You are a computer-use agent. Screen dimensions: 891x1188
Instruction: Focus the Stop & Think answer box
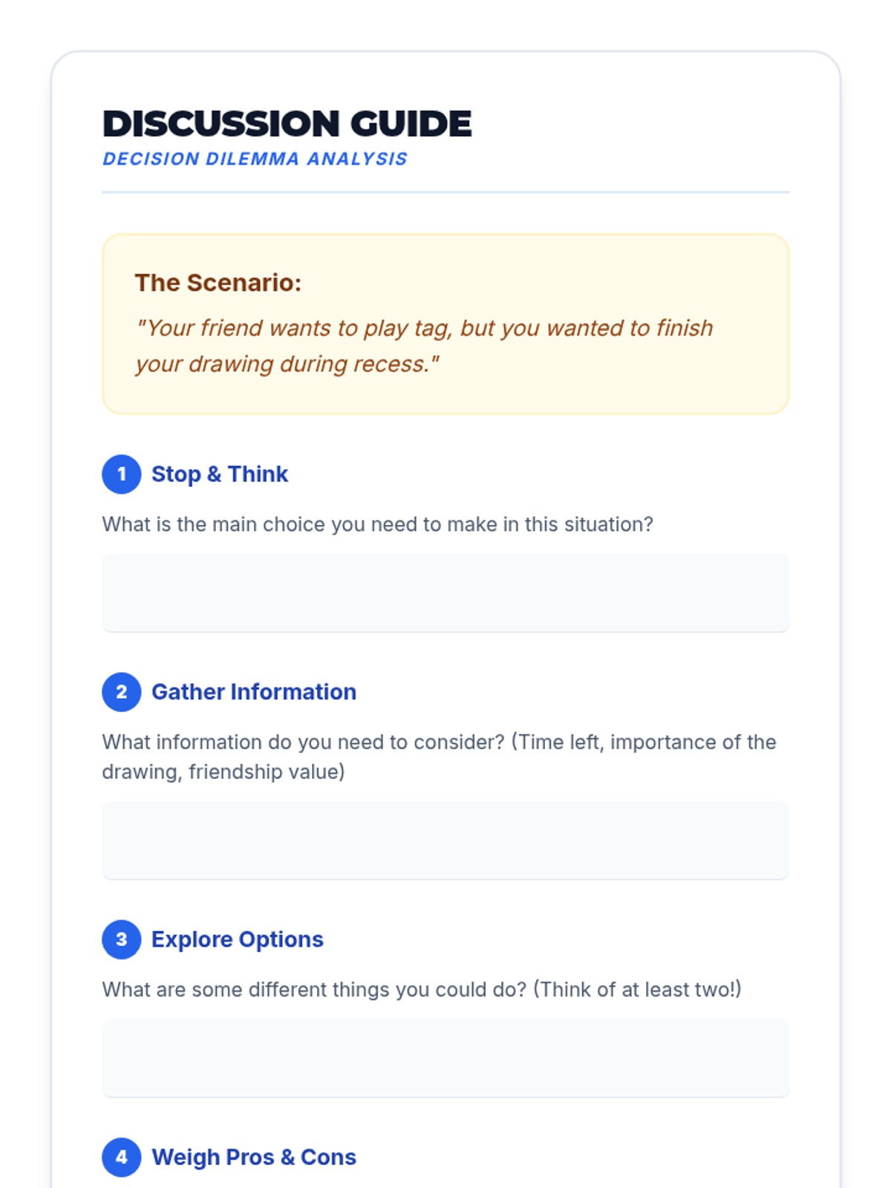tap(446, 593)
